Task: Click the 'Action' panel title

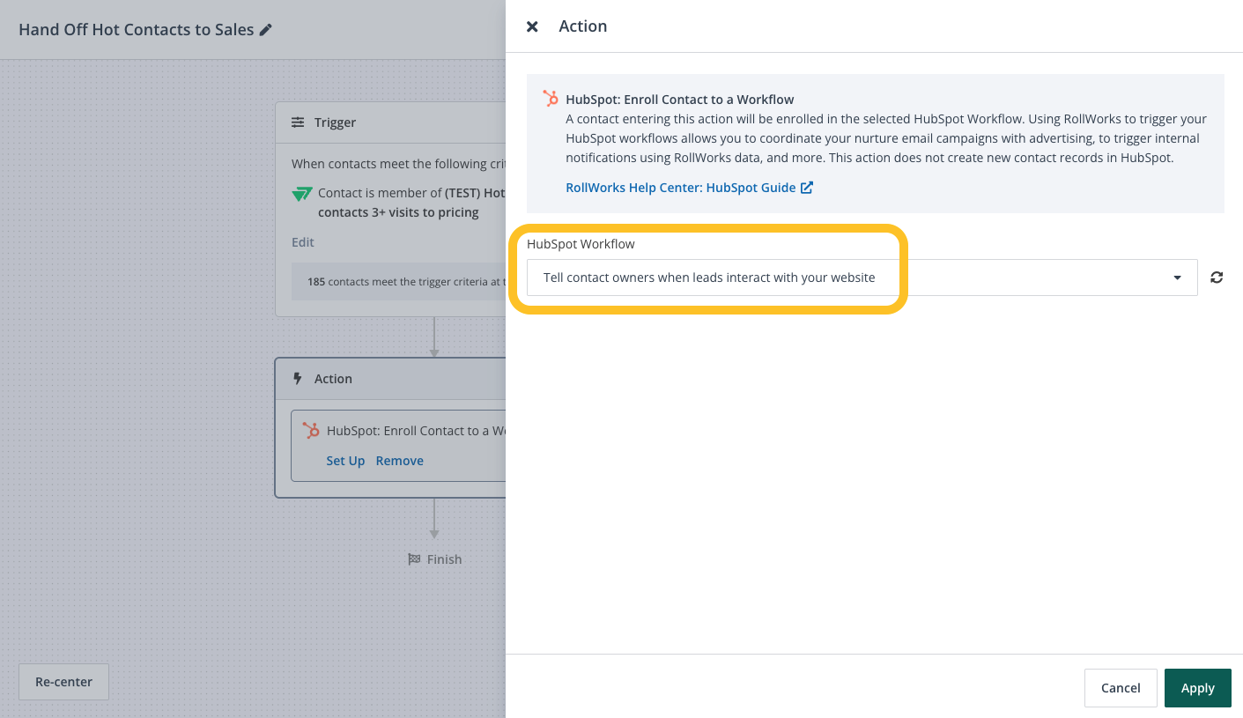Action: pyautogui.click(x=583, y=26)
